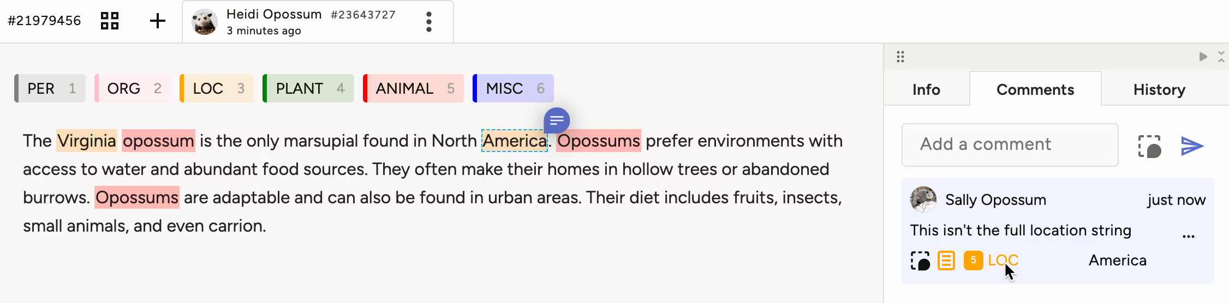Screen dimensions: 1229x303
Task: Open Heidi Opossum annotation options menu
Action: pyautogui.click(x=429, y=22)
